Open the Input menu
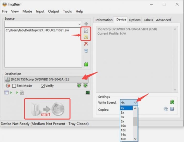Viewport: 184px width, 142px height. (40, 11)
